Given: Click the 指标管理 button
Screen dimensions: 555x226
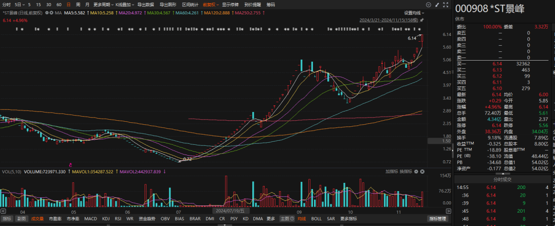Looking at the screenshot, I should [438, 219].
